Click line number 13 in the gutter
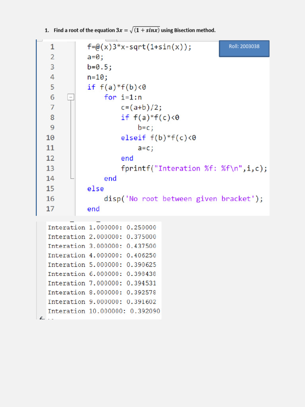The image size is (305, 407). click(x=50, y=168)
